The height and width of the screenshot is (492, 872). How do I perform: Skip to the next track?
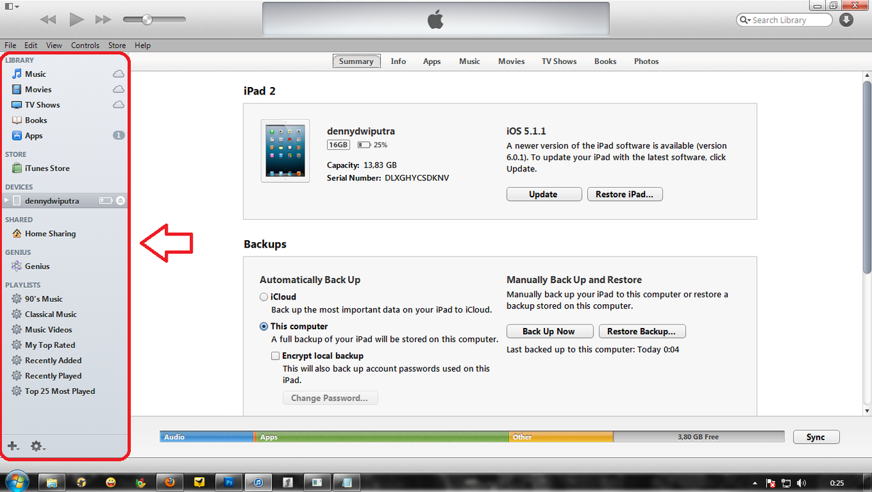coord(103,20)
